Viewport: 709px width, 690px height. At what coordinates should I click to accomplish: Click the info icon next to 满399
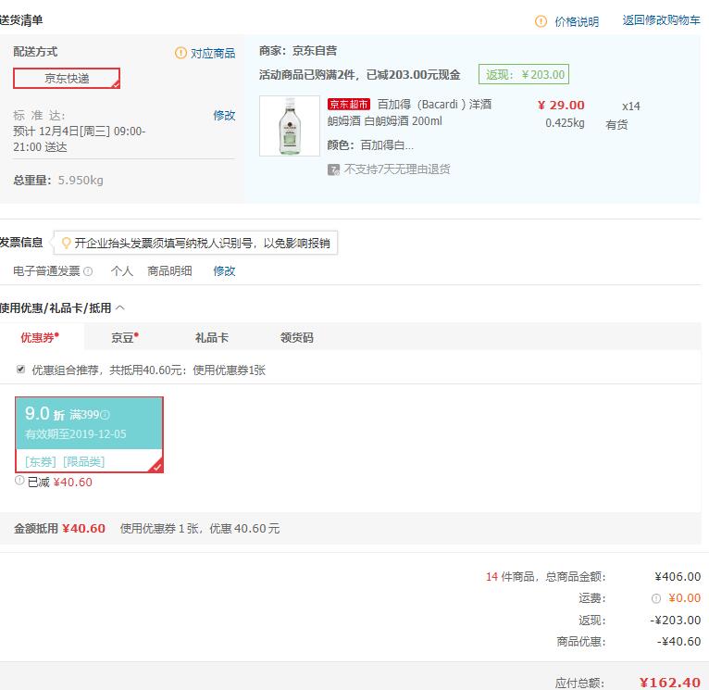105,414
